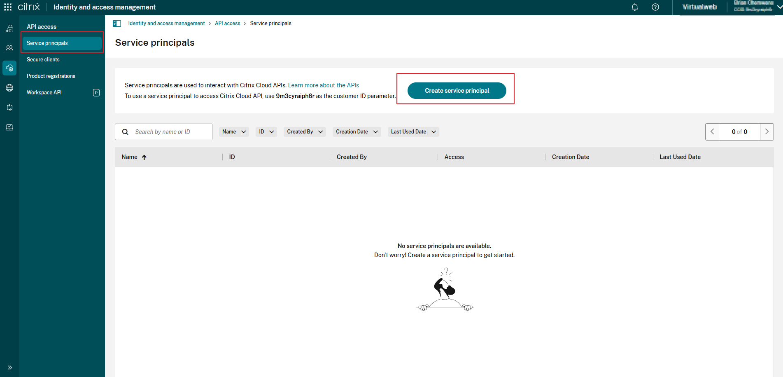Open the Name filter dropdown
This screenshot has width=783, height=377.
coord(234,131)
